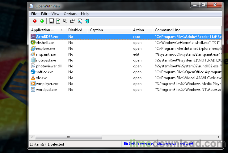Close the OpenWithView window
Screen dimensions: 228x153
(x=215, y=5)
